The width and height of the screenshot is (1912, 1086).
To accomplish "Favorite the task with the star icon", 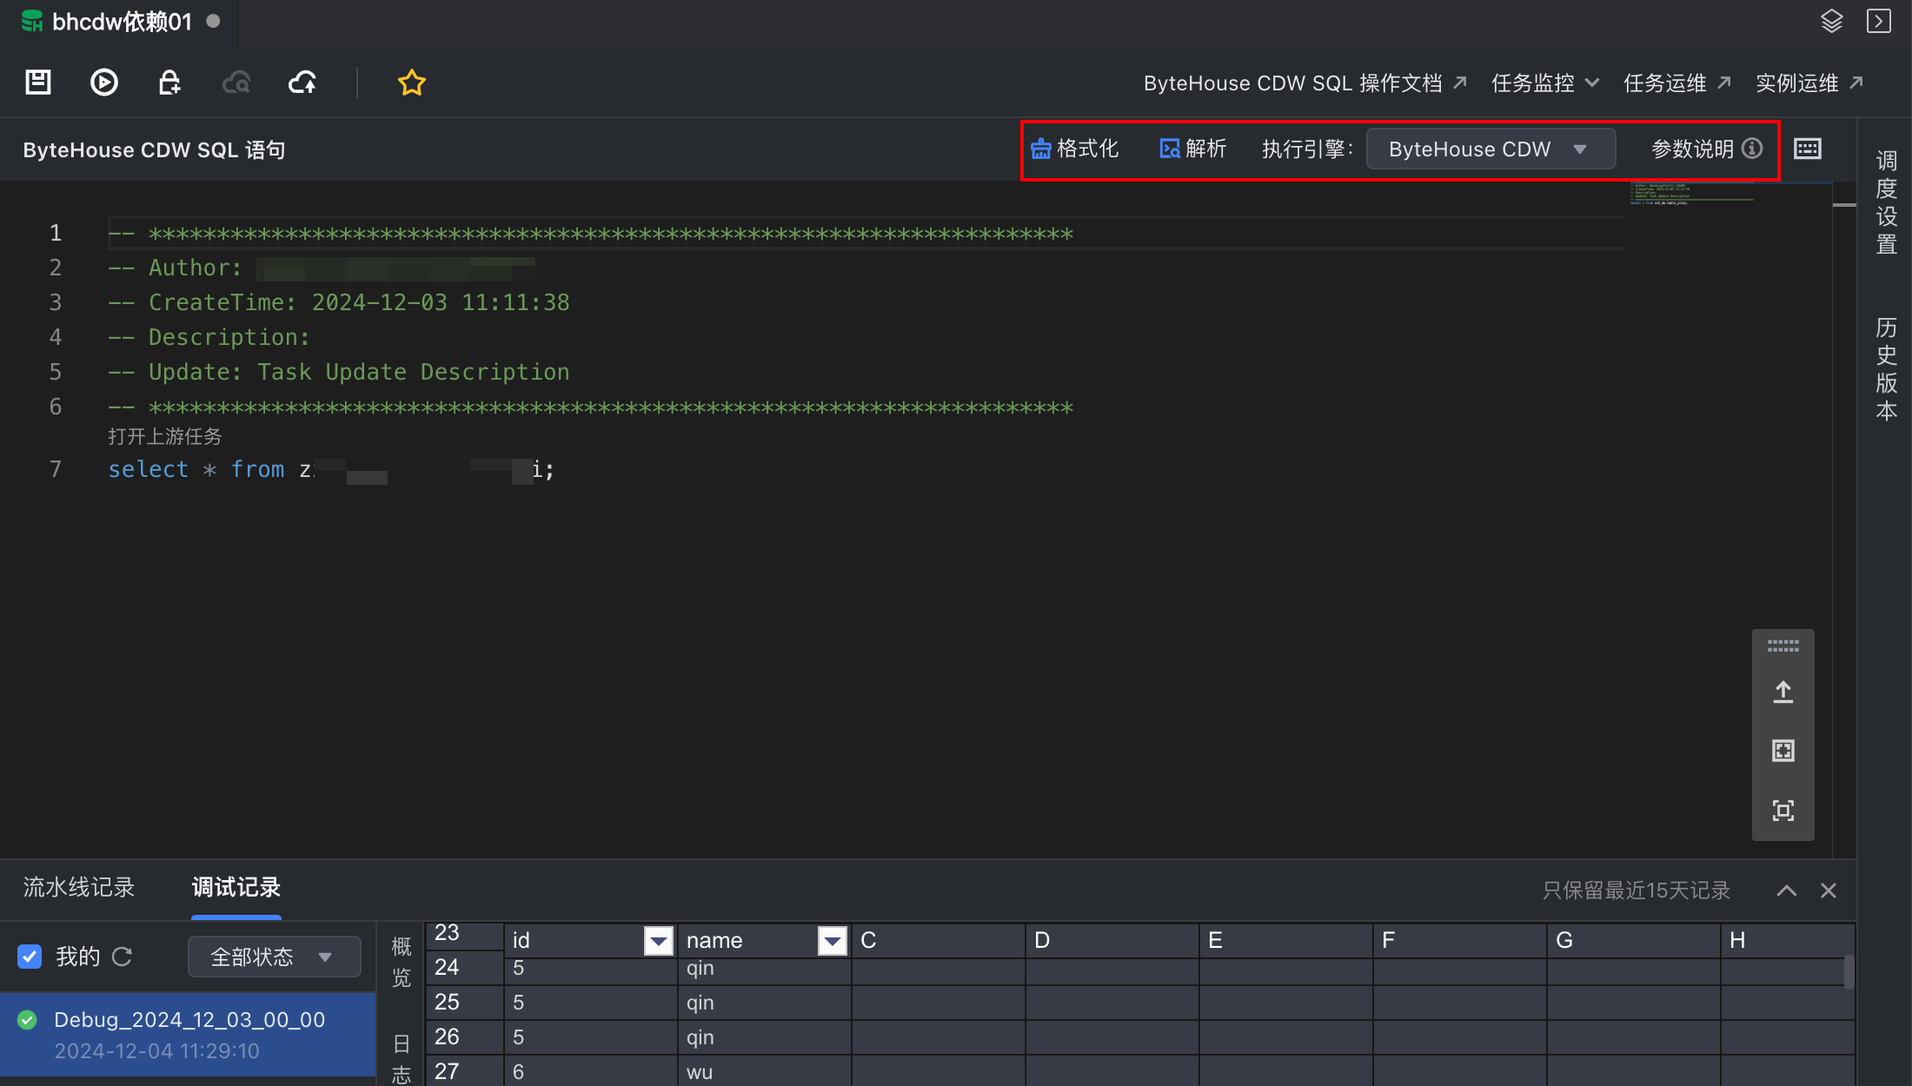I will (411, 83).
